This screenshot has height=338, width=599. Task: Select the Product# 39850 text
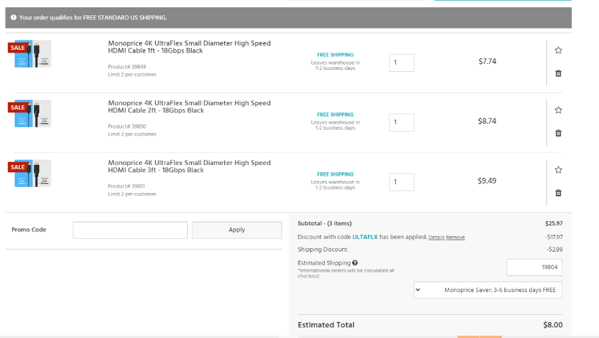127,126
